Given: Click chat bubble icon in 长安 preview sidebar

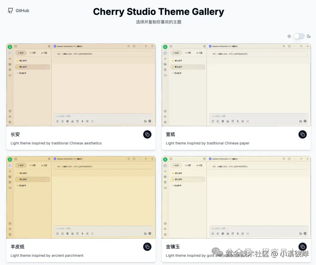Looking at the screenshot, I should point(10,53).
